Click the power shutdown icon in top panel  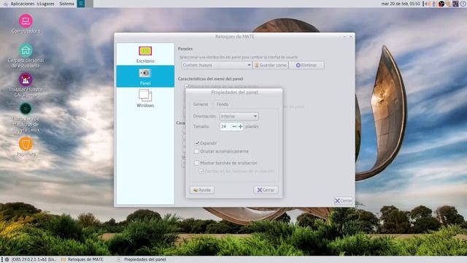pyautogui.click(x=463, y=4)
